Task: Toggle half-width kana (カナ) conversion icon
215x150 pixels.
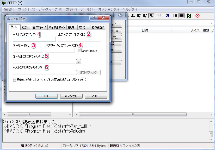Action: 159,16
